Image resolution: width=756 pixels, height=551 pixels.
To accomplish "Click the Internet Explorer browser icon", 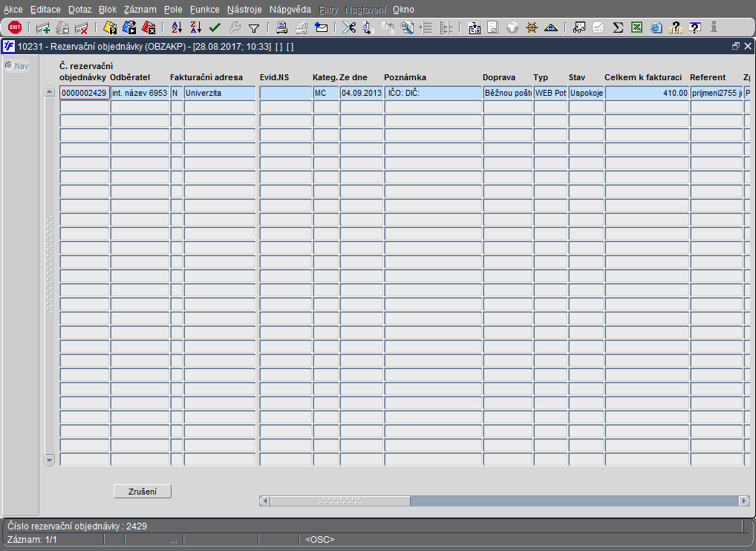I will pos(656,28).
